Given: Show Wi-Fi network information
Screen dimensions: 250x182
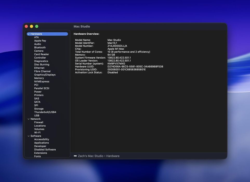Looking at the screenshot, I should click(37, 133).
